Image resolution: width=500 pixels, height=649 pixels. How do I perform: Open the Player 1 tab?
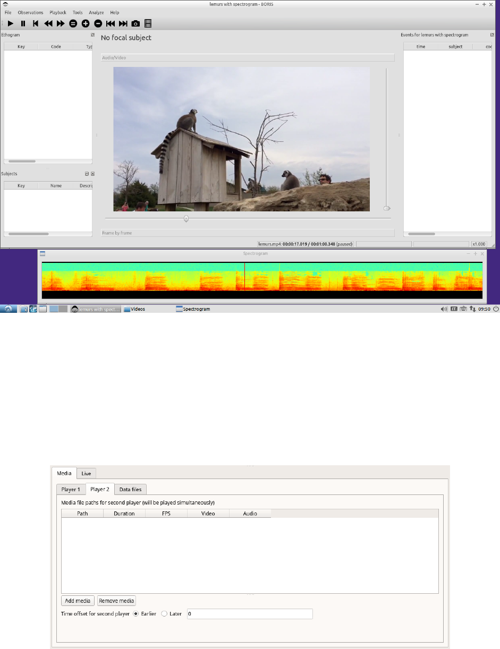coord(71,489)
